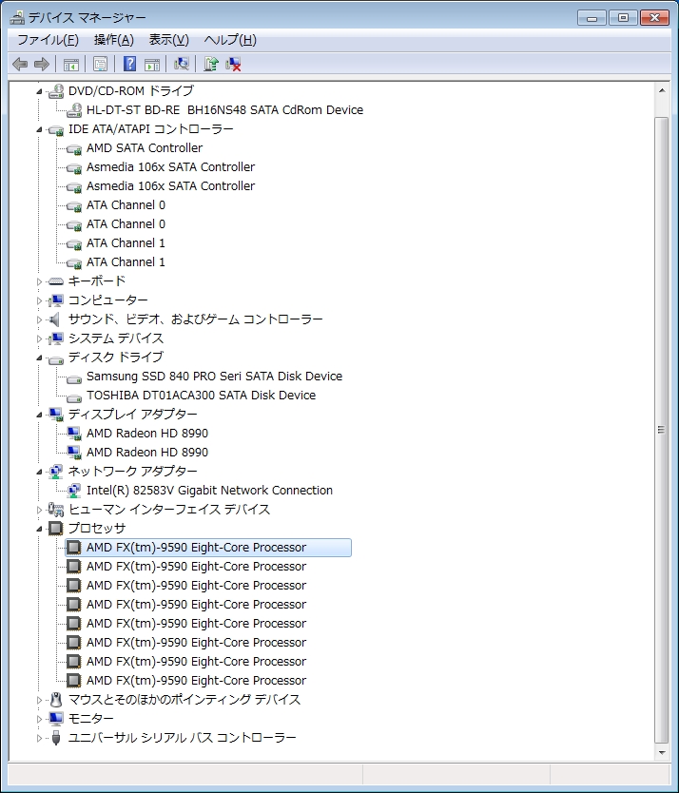Collapse the ネットワーク アダプター node
679x793 pixels.
(x=39, y=473)
